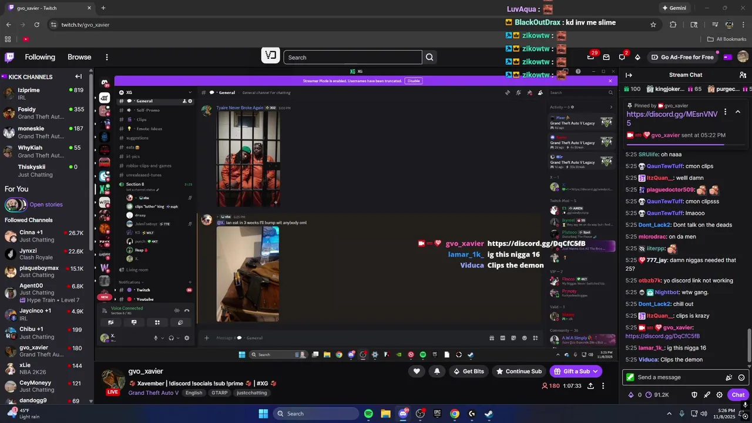The width and height of the screenshot is (752, 423).
Task: Open channel points showing 91.2K
Action: point(657,395)
